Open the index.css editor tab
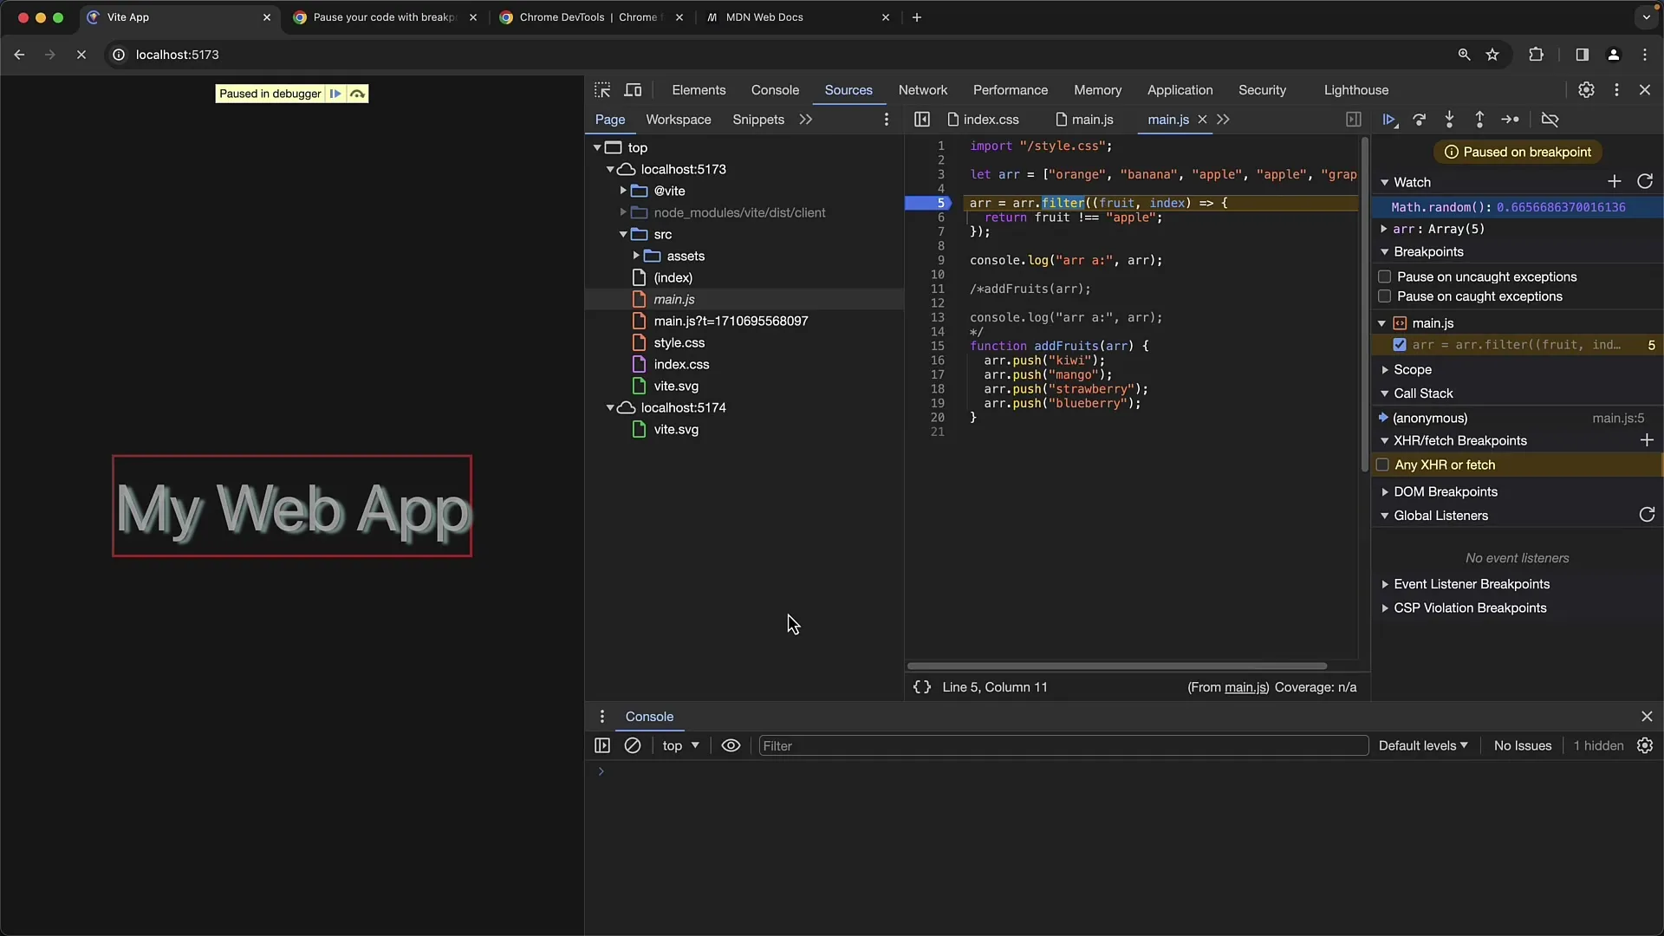Screen dimensions: 1664x936 click(x=984, y=120)
